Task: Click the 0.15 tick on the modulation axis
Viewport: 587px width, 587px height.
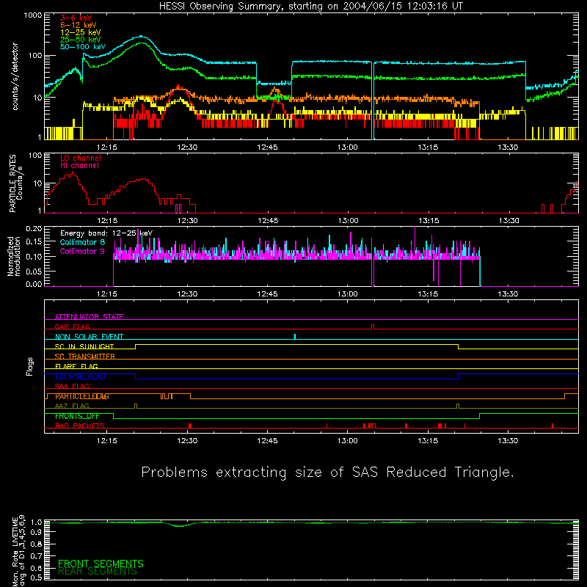Action: pos(34,242)
